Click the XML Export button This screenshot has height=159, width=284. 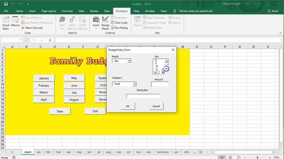174,23
